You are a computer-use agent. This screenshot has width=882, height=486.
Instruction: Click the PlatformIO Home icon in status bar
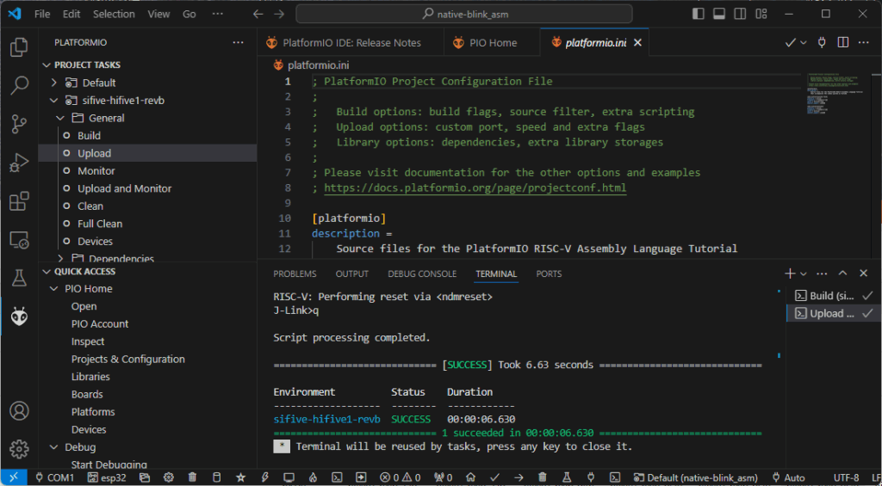(470, 477)
